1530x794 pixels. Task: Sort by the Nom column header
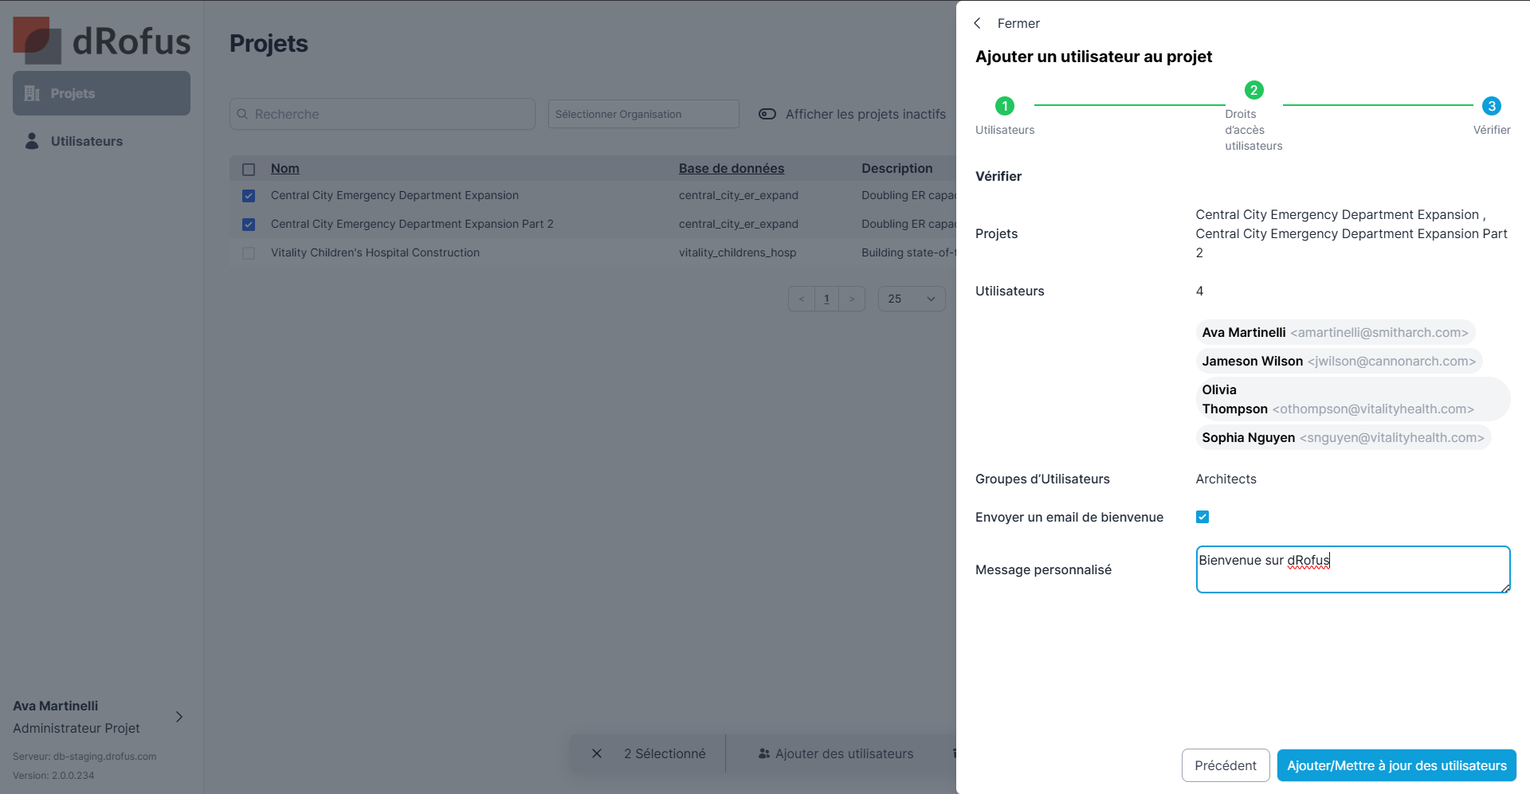point(284,168)
